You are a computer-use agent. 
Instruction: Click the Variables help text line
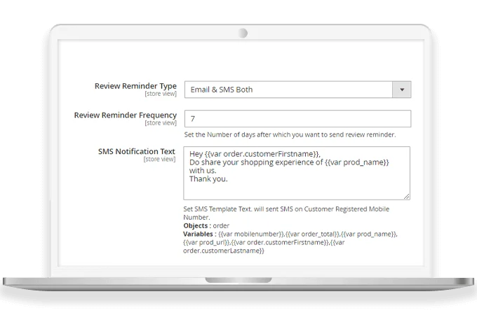290,242
